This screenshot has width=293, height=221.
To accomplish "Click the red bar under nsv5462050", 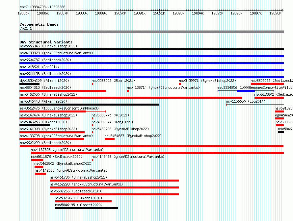I will (x=131, y=98).
